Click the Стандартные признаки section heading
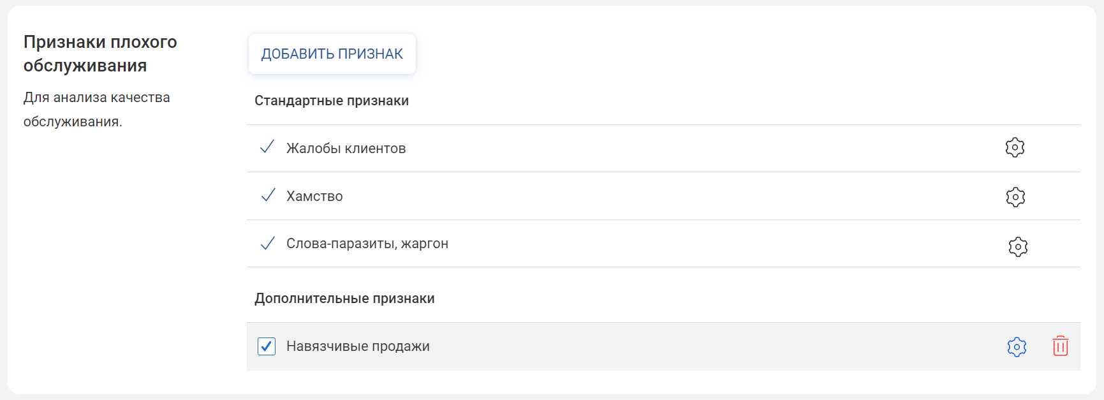The height and width of the screenshot is (400, 1104). tap(332, 101)
